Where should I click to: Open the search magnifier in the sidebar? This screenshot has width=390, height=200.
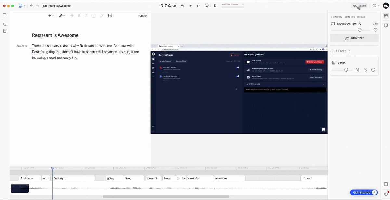pyautogui.click(x=5, y=24)
